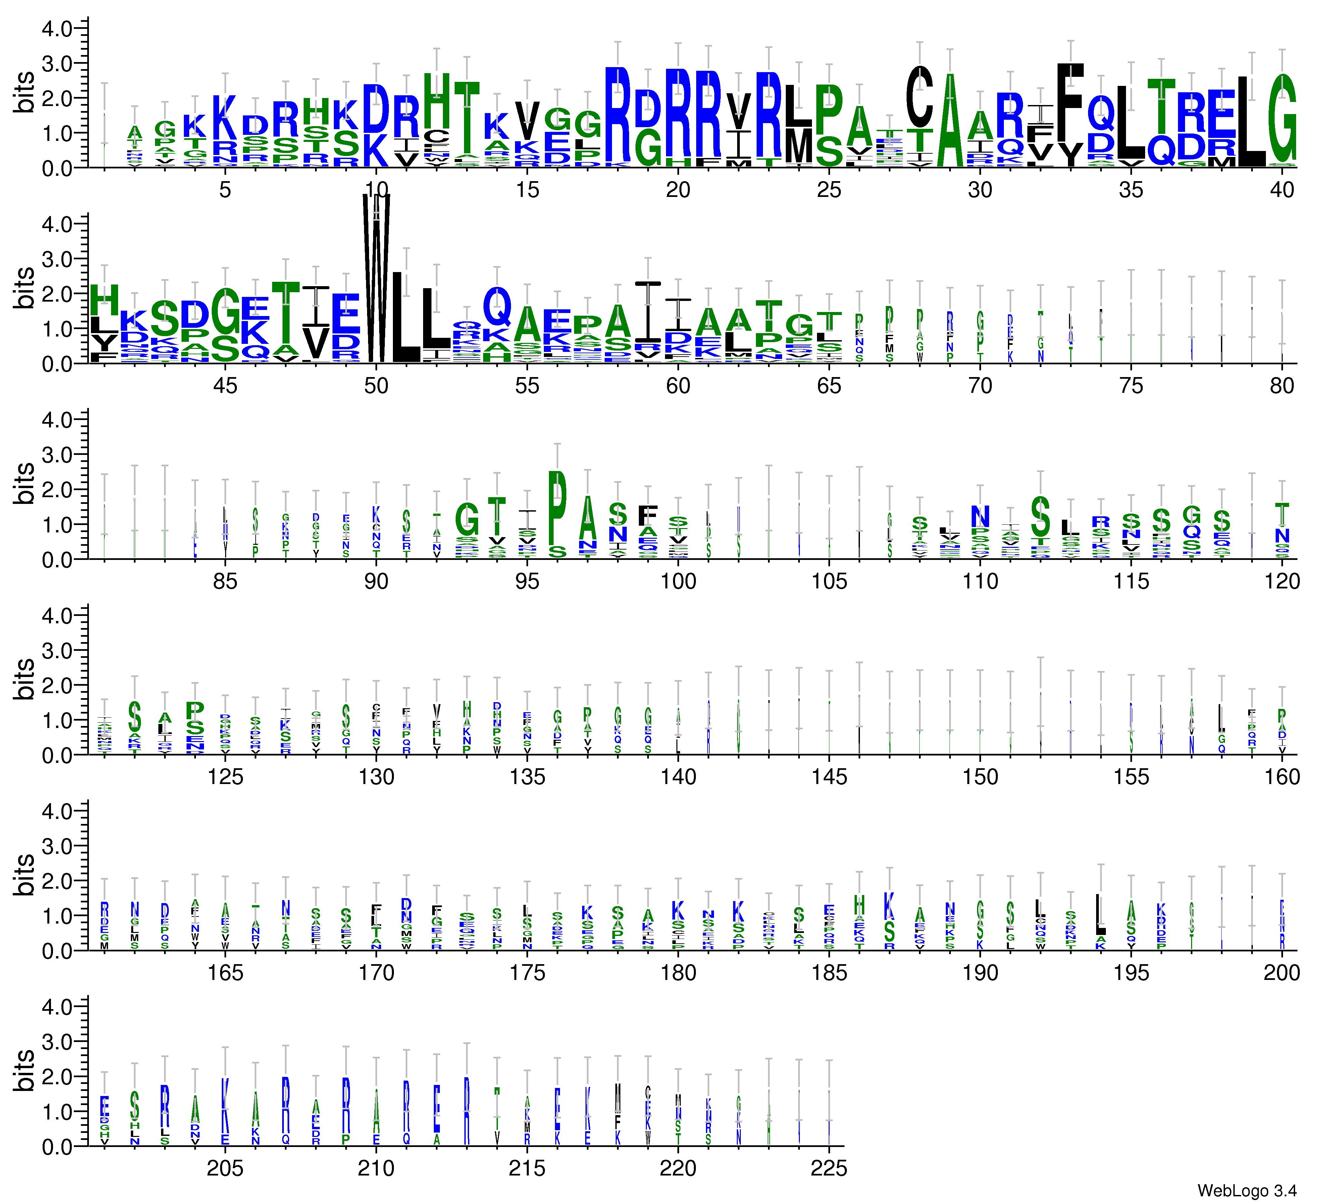Viewport: 1331px width, 1202px height.
Task: Click the x-axis number 225
Action: tap(829, 1168)
